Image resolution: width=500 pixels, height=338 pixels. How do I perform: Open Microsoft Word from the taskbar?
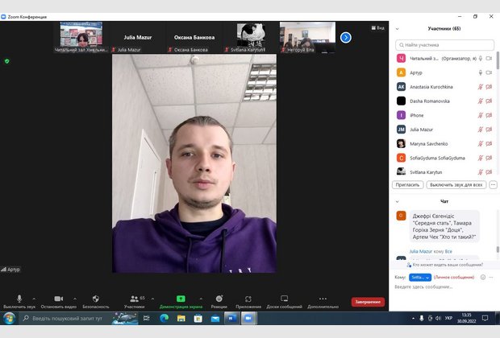231,318
